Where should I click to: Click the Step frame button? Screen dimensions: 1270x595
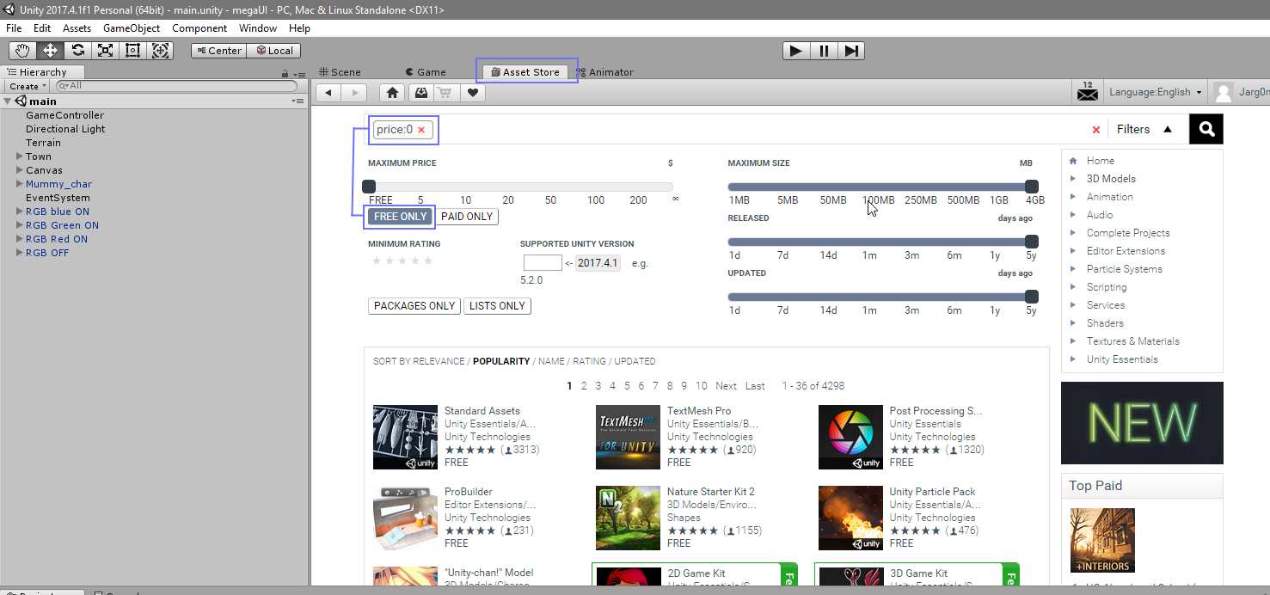pyautogui.click(x=851, y=51)
